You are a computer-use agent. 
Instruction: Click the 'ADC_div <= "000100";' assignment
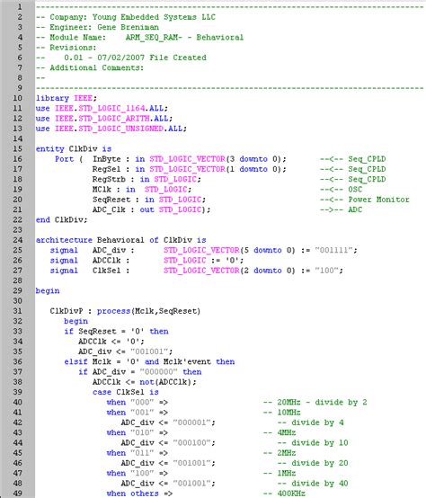coord(168,443)
